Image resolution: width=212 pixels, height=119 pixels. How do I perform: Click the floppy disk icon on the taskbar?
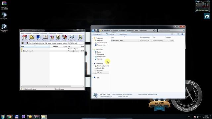pos(17,117)
